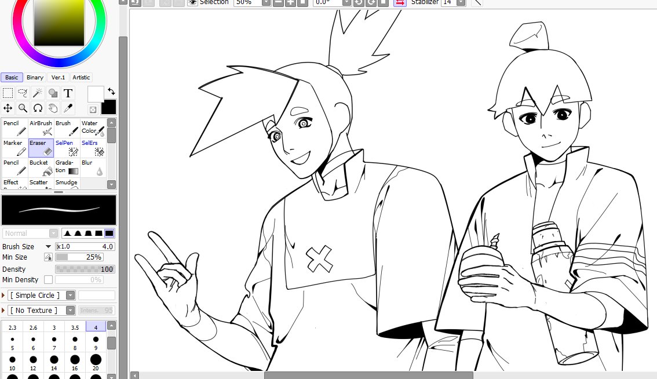Viewport: 657px width, 379px height.
Task: Open the rotation angle dropdown
Action: 346,2
